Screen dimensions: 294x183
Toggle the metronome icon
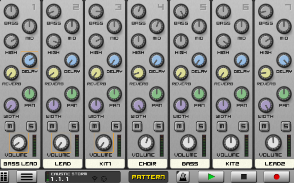click(183, 177)
